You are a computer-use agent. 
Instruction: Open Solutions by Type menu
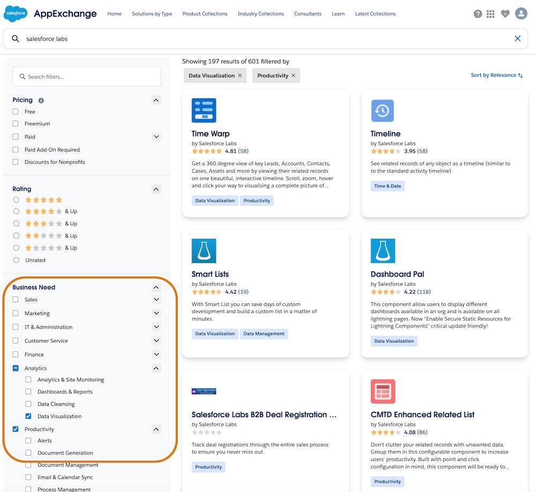click(x=152, y=14)
